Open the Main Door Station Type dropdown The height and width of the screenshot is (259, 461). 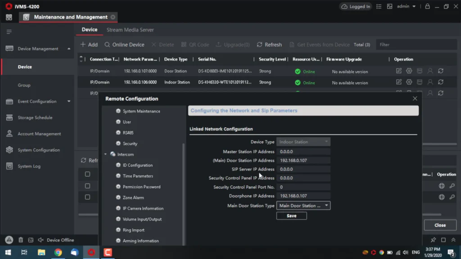tap(303, 205)
